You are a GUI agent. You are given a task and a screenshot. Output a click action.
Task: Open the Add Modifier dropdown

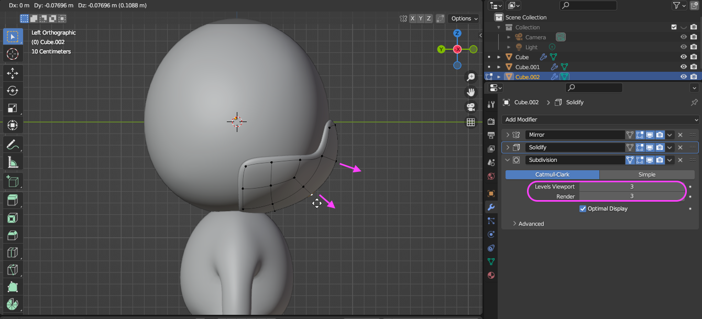click(600, 119)
